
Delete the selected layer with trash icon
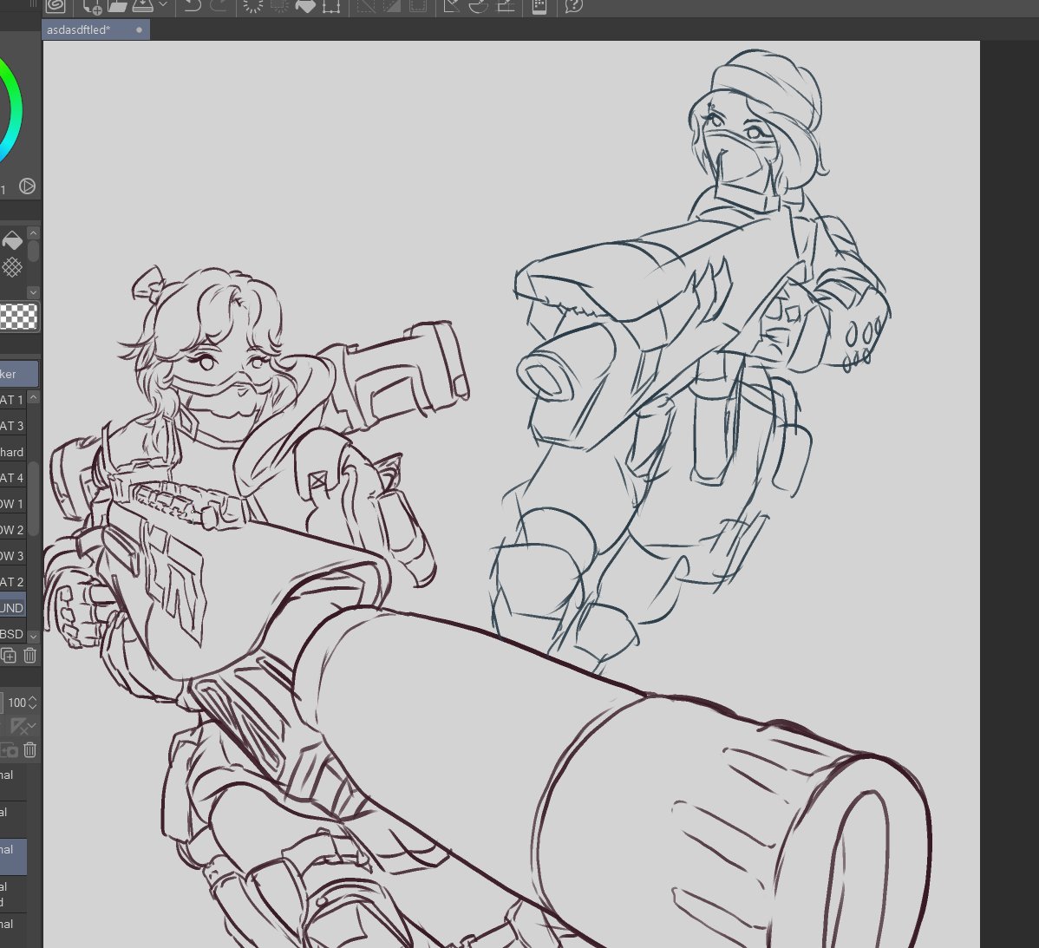coord(29,750)
